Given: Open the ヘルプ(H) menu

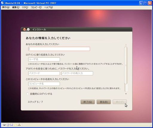Looking at the screenshot, I should pyautogui.click(x=49, y=7).
